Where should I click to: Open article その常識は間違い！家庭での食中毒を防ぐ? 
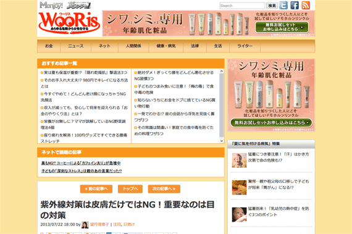tap(174, 130)
